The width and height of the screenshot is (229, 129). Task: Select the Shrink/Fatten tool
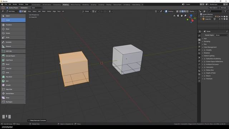[13, 94]
